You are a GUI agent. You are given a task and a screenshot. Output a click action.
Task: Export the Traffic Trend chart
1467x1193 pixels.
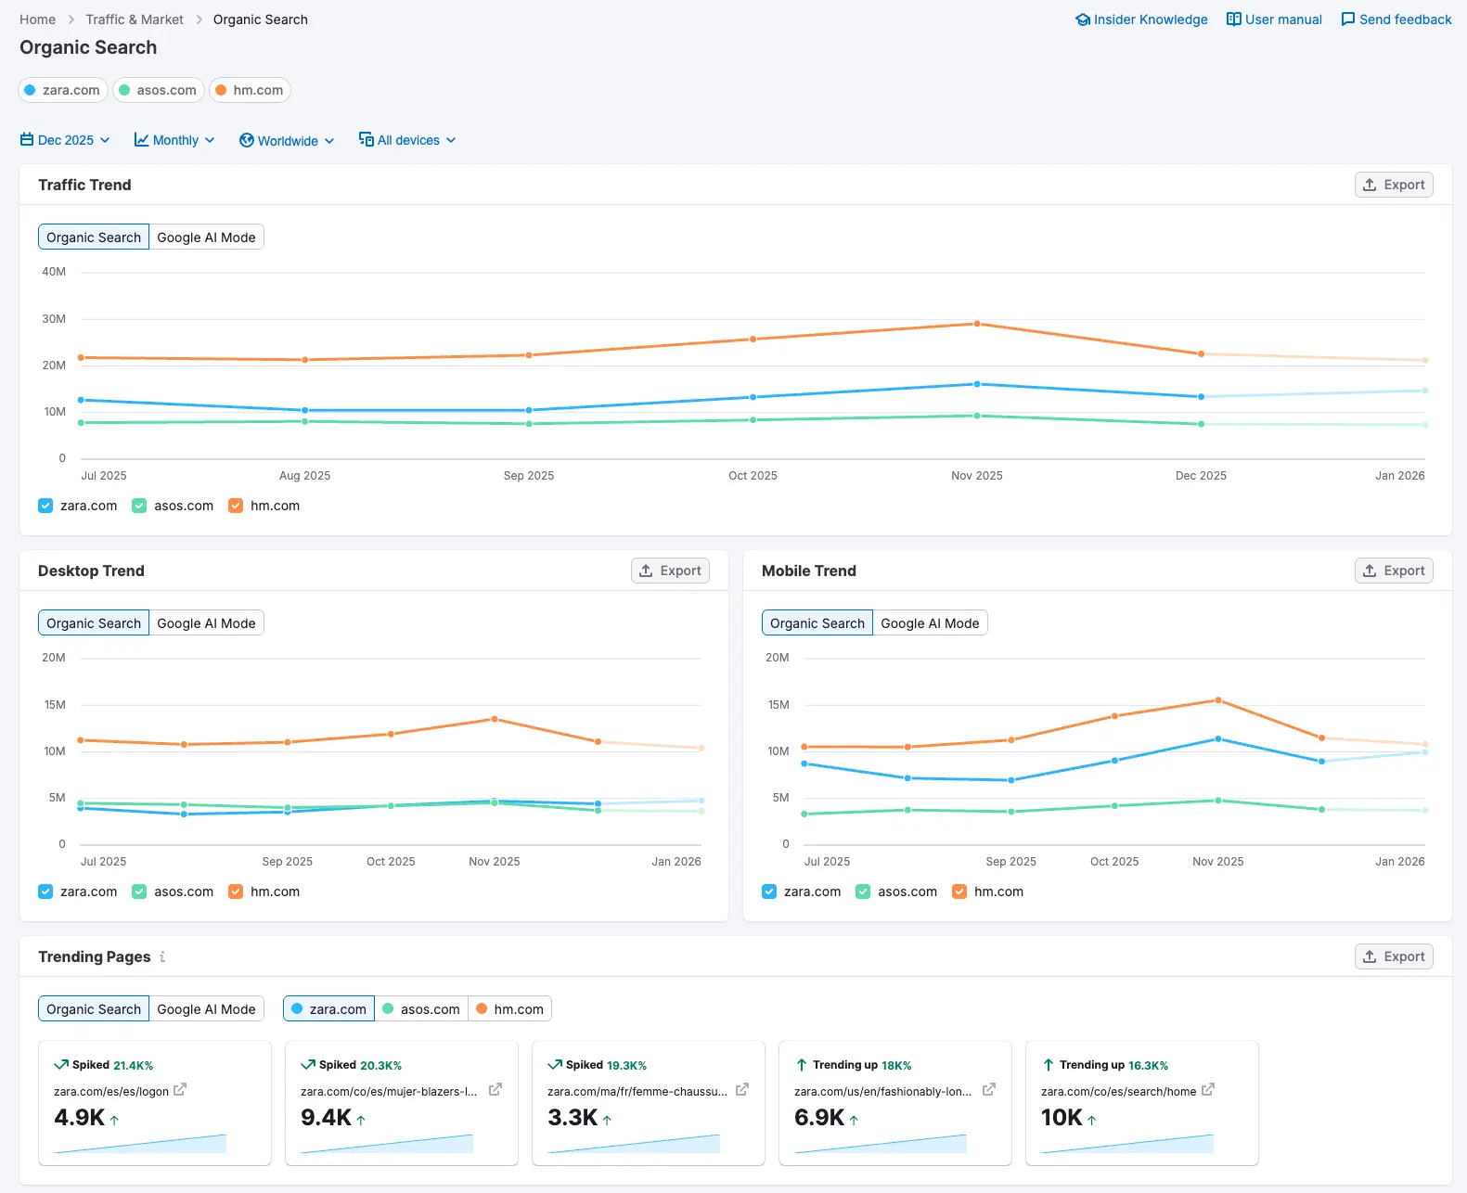[1394, 185]
